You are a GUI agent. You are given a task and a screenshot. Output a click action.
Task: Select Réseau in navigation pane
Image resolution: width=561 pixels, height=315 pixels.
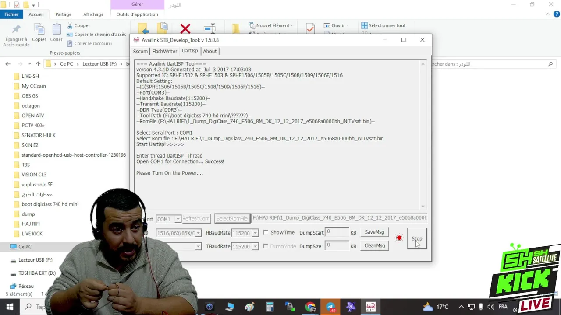tap(26, 286)
